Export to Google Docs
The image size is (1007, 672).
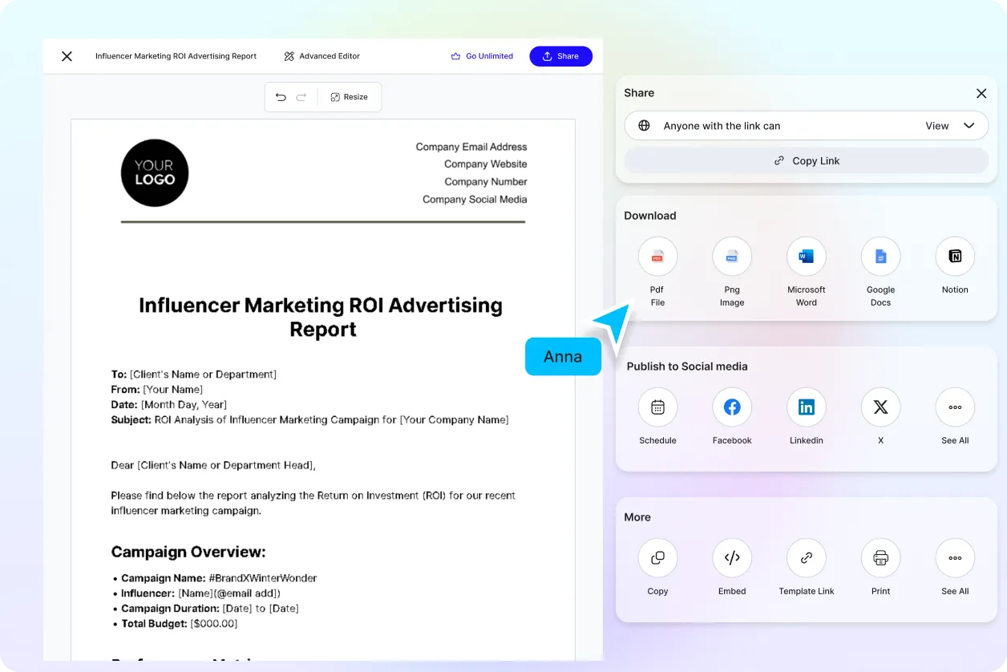pyautogui.click(x=880, y=257)
